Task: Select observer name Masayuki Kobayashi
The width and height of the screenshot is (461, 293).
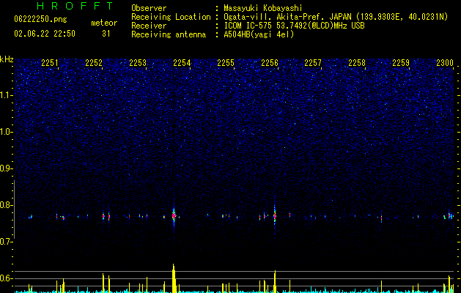Action: [263, 8]
